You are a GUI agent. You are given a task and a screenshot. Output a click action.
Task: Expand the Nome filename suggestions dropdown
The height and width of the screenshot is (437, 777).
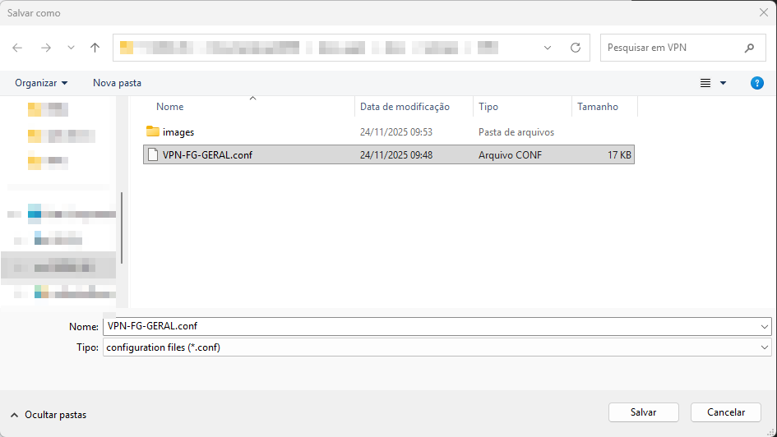click(765, 326)
